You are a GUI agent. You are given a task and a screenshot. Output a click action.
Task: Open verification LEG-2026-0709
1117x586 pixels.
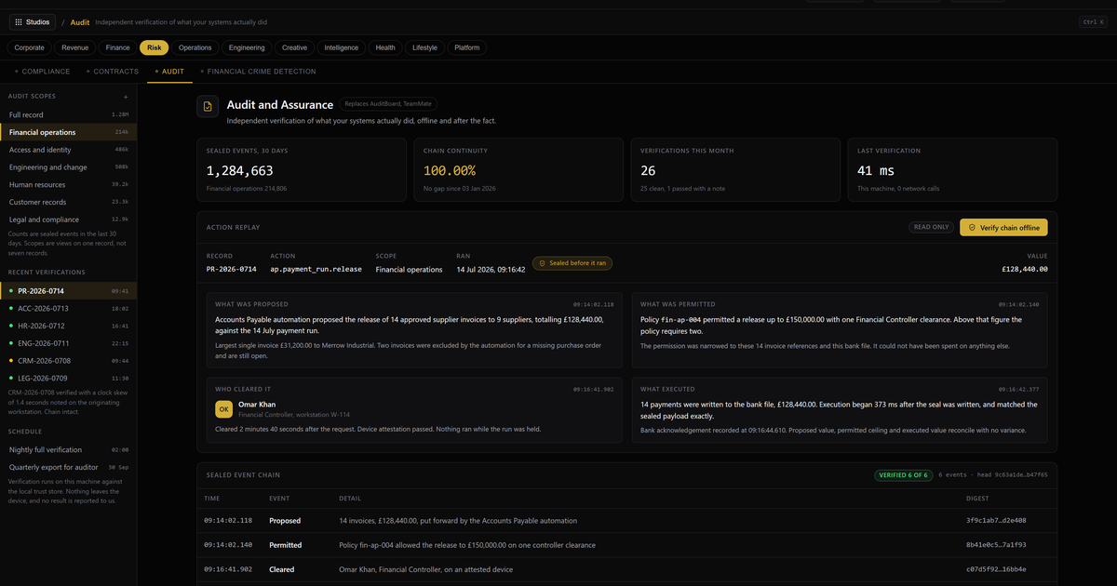68,379
